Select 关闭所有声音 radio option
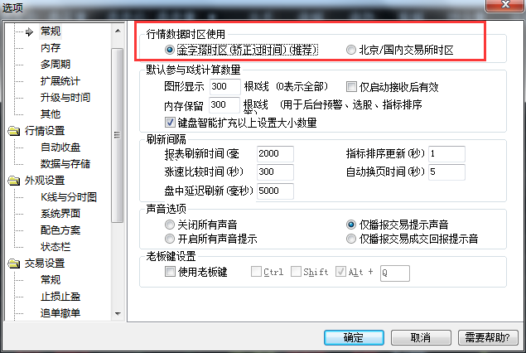The image size is (526, 353). click(170, 225)
